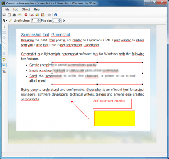
Task: Open help via blue question icon
Action: point(56,15)
